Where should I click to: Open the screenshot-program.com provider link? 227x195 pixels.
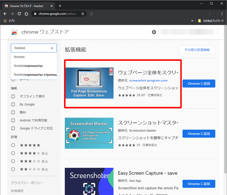point(148,81)
